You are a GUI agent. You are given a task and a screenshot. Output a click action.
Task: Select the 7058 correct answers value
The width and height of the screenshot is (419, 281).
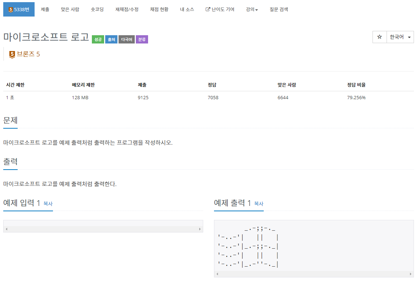pyautogui.click(x=213, y=98)
